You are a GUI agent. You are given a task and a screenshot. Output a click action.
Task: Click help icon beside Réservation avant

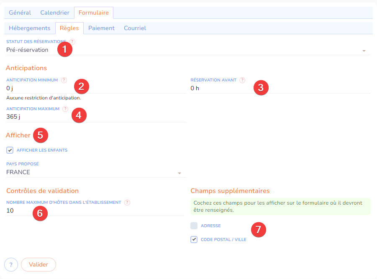tap(242, 80)
